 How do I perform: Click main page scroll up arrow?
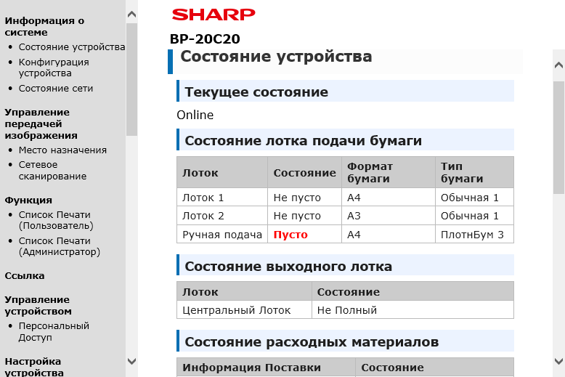click(558, 65)
